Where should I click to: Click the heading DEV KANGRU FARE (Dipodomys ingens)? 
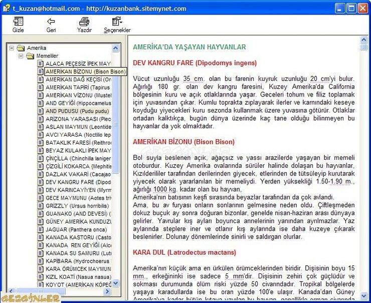tap(195, 63)
